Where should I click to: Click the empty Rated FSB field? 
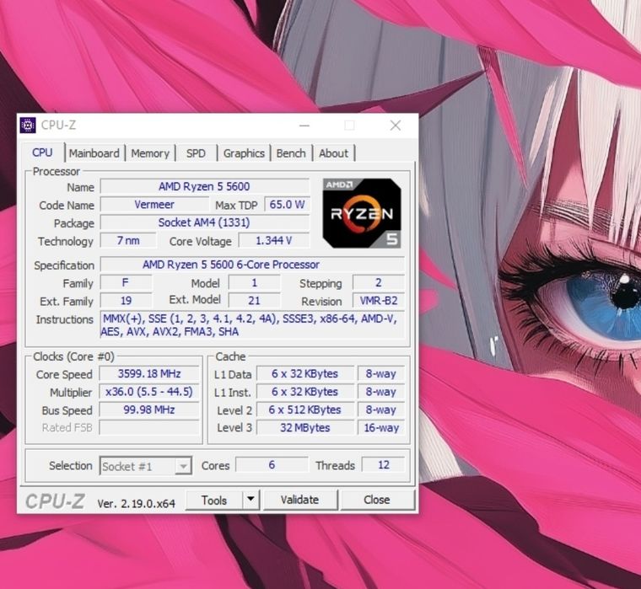(149, 428)
